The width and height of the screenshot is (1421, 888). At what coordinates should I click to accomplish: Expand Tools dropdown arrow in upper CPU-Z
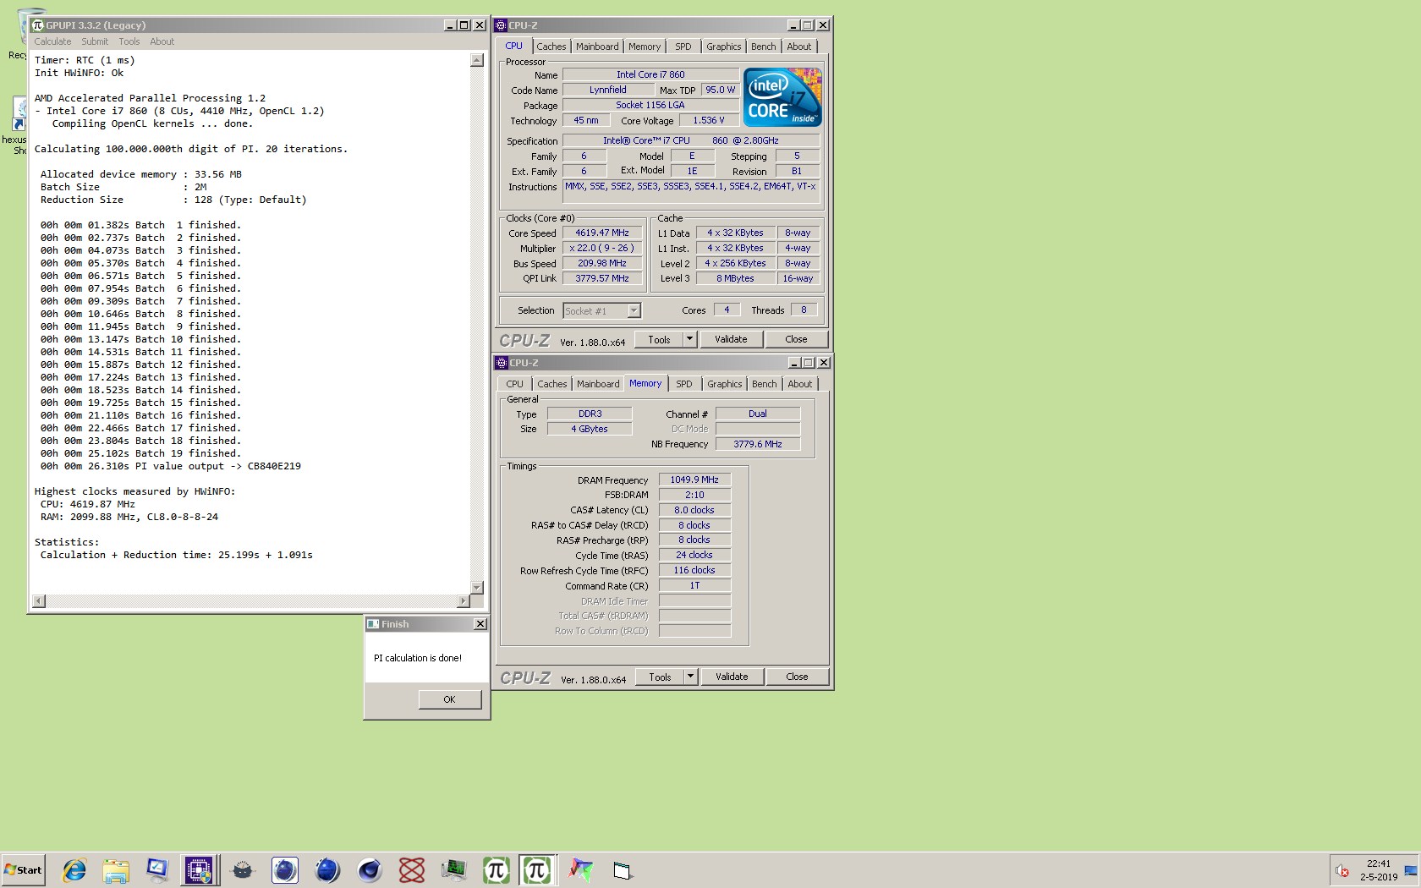690,339
